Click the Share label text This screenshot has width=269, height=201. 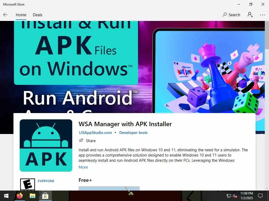click(91, 141)
